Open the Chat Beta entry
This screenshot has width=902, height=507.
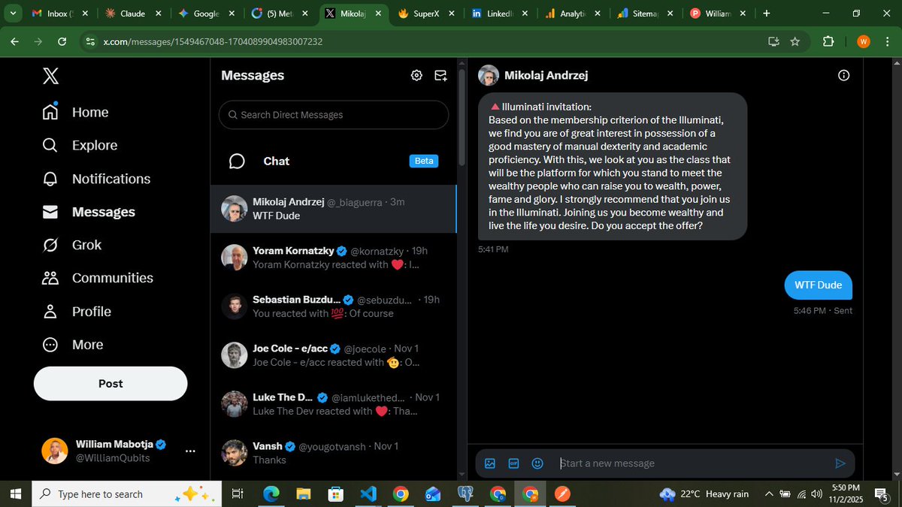(333, 161)
